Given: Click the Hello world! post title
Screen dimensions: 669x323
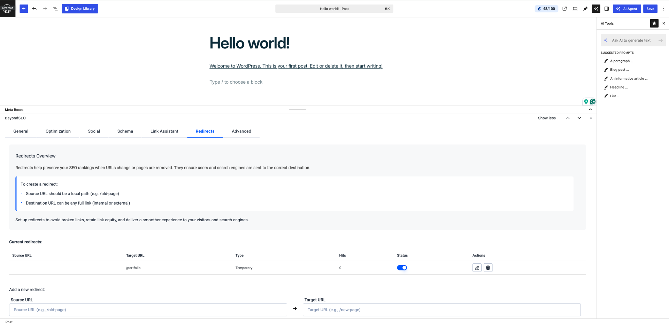Looking at the screenshot, I should (x=249, y=43).
